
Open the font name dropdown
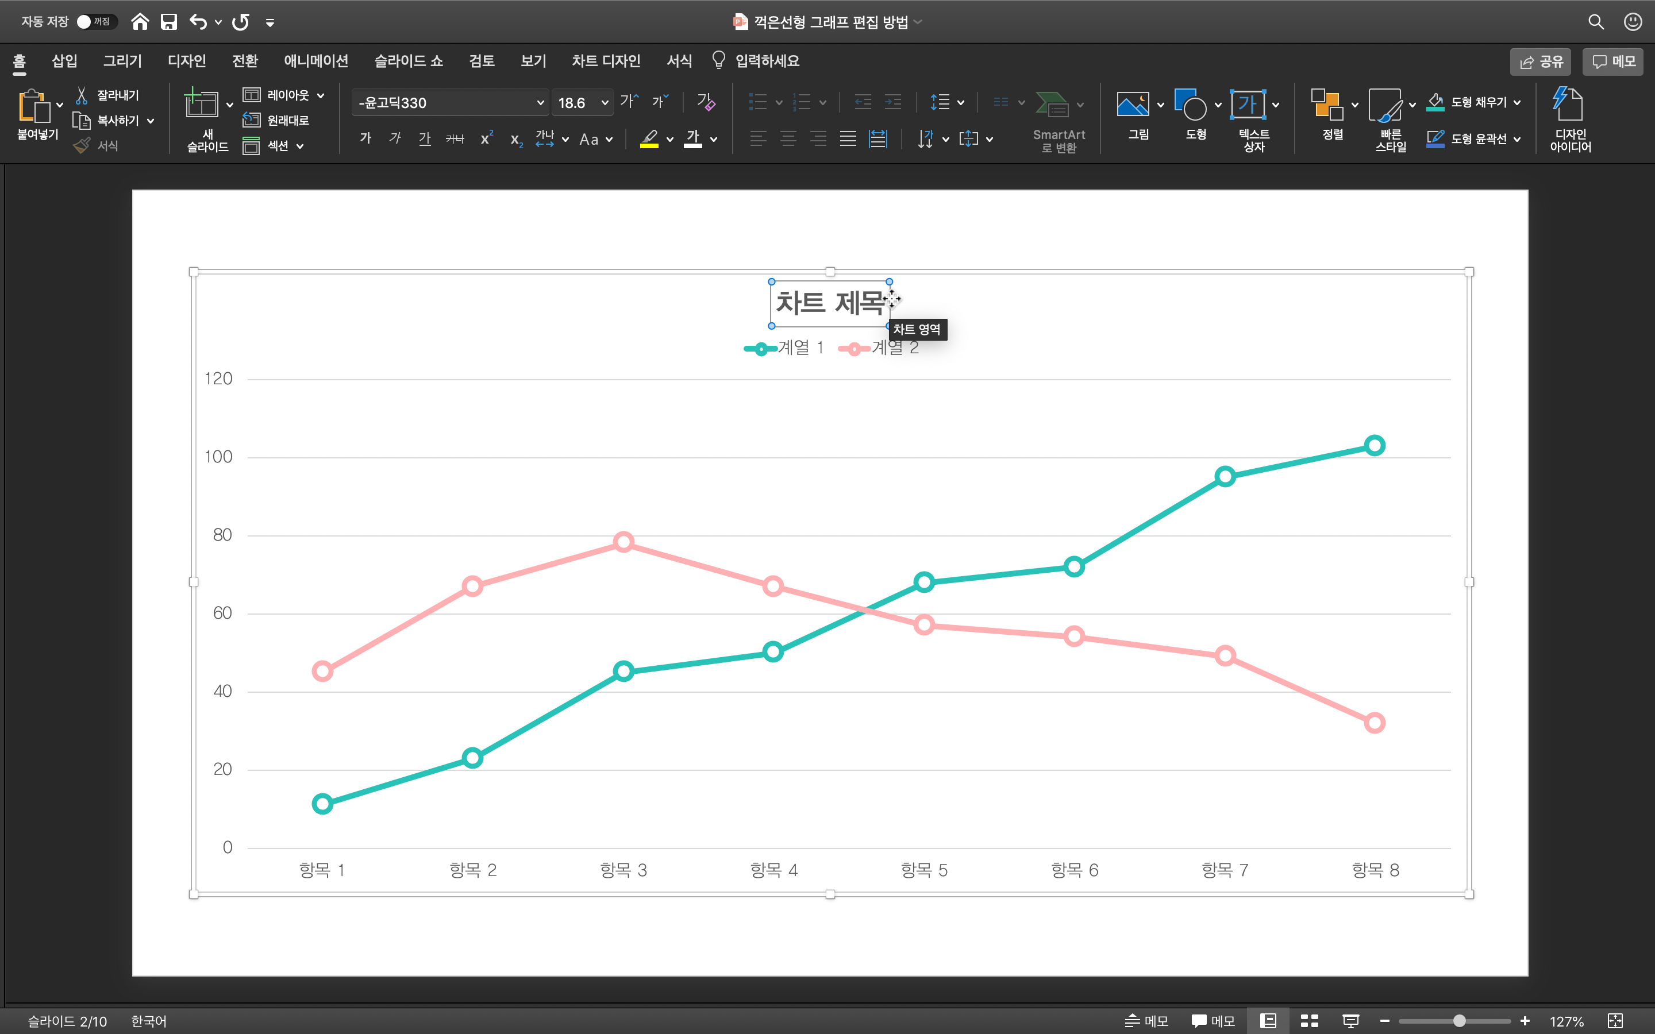(x=540, y=103)
